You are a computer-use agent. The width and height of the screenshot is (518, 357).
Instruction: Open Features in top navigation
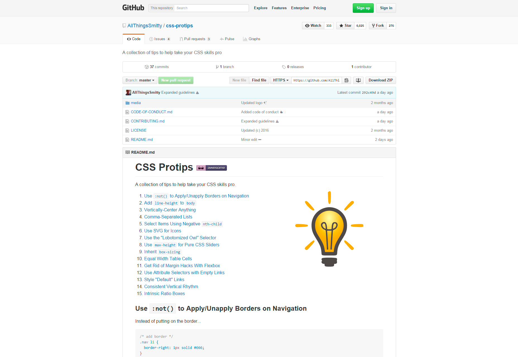(x=279, y=8)
